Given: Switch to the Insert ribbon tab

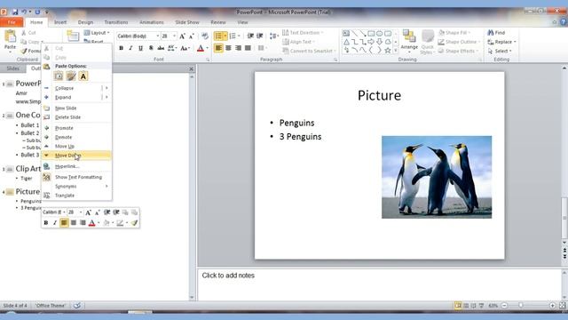Looking at the screenshot, I should [x=60, y=22].
